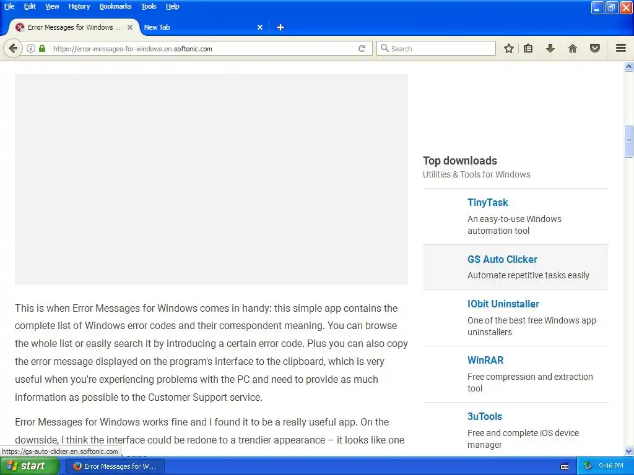Open the IObit Uninstaller link

(503, 304)
